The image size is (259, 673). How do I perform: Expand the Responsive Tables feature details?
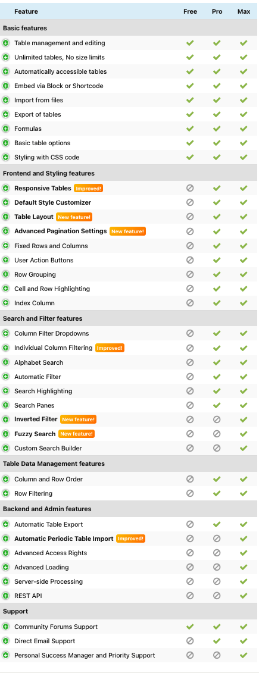coord(5,188)
